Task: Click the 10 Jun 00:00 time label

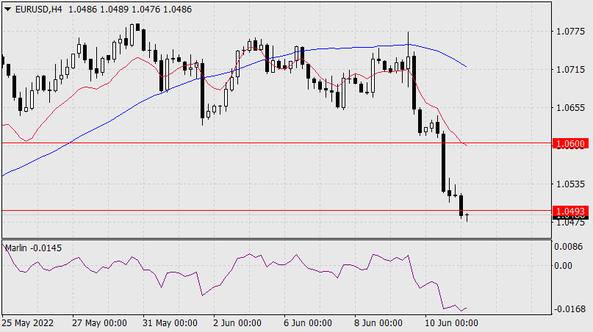Action: 452,323
